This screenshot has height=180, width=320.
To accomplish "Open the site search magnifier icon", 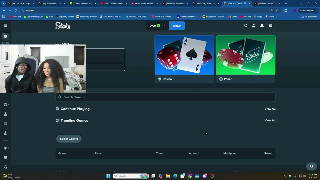I will [x=246, y=26].
